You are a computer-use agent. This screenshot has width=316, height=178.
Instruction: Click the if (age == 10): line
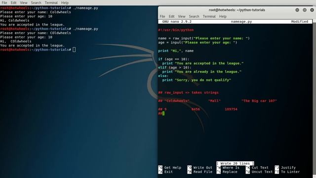[x=173, y=59]
